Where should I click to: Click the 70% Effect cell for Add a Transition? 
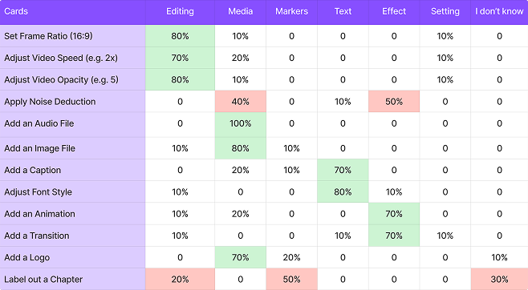click(x=394, y=236)
